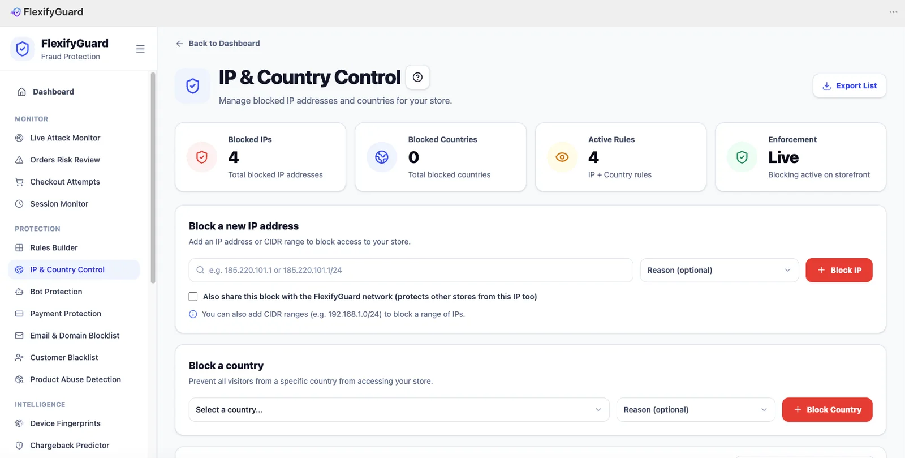Viewport: 905px width, 458px height.
Task: Open the three-dots menu in title bar
Action: click(x=893, y=12)
